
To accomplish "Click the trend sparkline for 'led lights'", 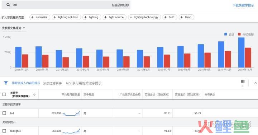I will click(71, 131).
